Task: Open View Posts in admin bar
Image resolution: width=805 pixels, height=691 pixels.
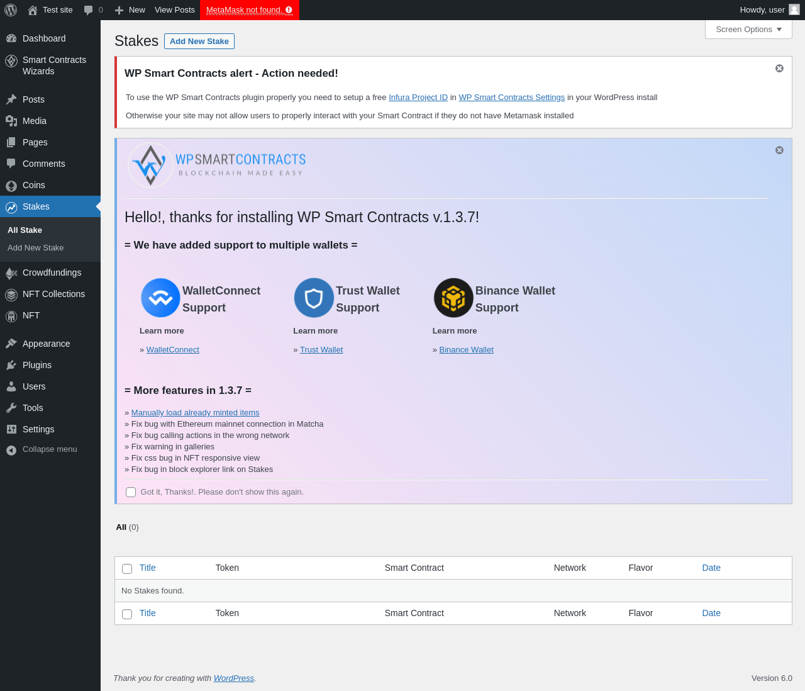Action: pyautogui.click(x=175, y=10)
